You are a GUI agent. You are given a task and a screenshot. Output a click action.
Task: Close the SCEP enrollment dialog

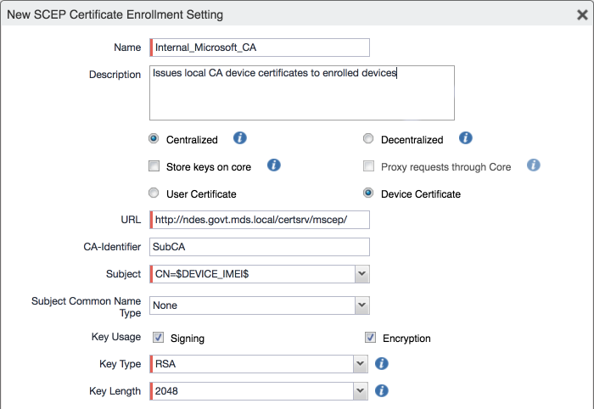(582, 14)
